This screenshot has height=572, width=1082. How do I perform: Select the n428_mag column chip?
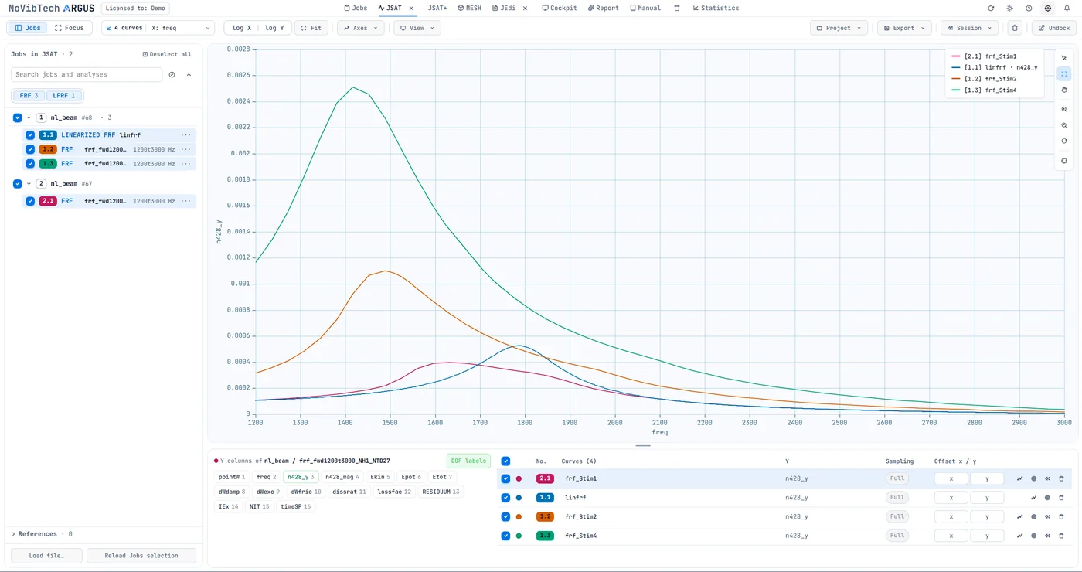pyautogui.click(x=342, y=477)
